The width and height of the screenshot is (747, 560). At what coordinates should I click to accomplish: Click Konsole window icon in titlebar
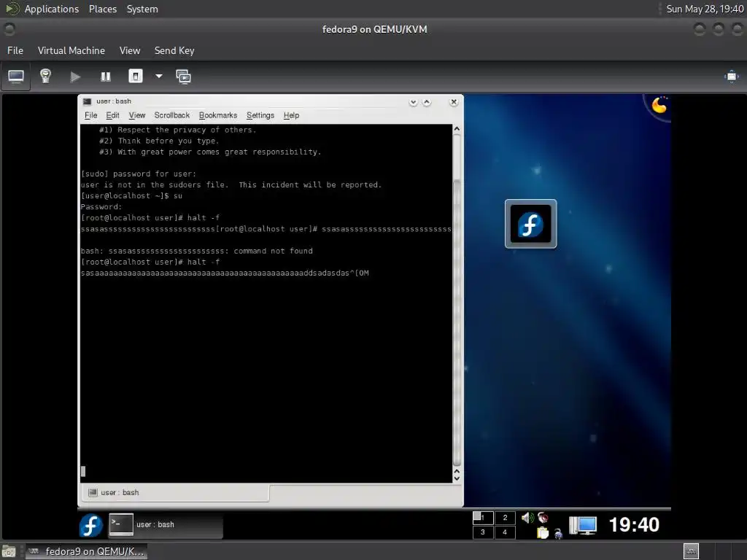click(88, 101)
